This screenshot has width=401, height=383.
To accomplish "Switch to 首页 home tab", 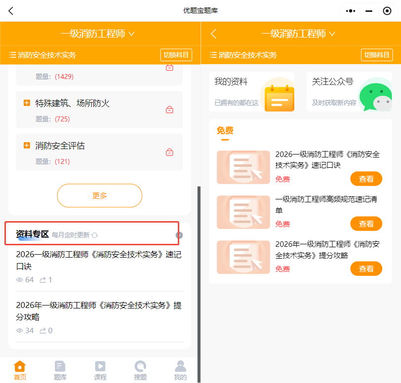I will (x=20, y=370).
